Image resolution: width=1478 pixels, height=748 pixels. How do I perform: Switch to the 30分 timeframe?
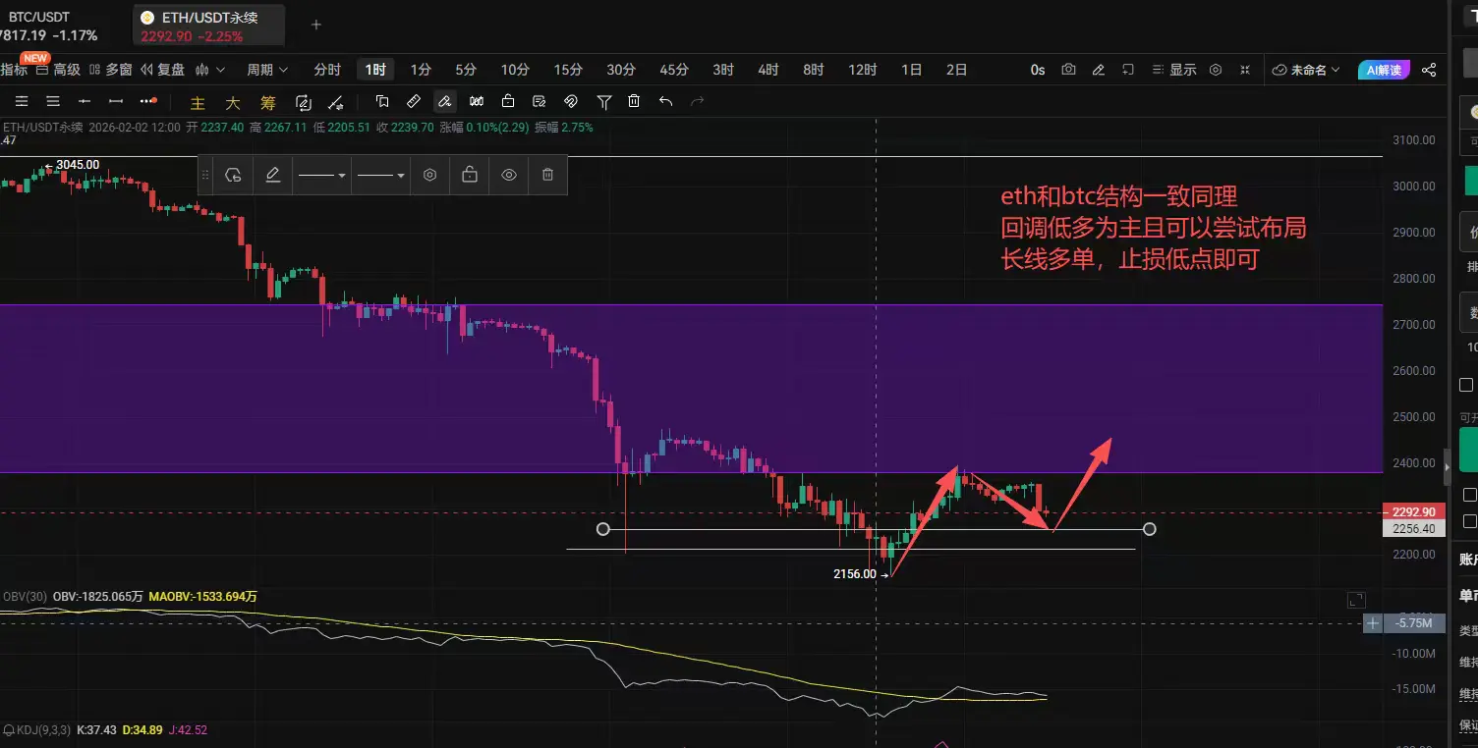pos(621,70)
